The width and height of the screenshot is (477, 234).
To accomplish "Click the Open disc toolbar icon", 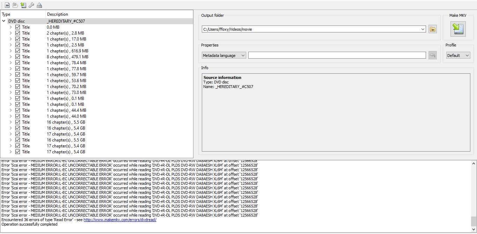I will click(15, 5).
